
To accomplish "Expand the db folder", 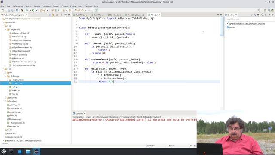I will click(x=6, y=73).
